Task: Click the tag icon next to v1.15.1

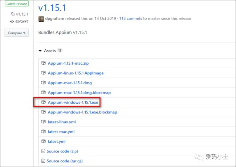Action: tap(13, 14)
